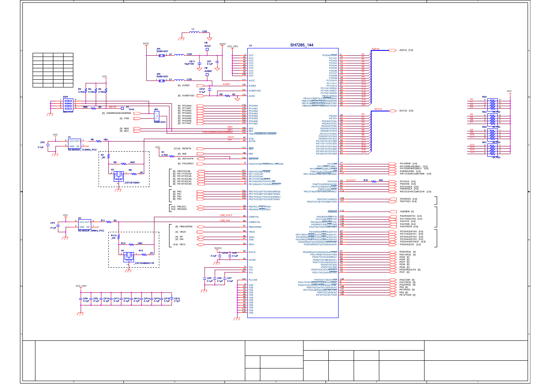Click the VBUS off-page connector
Screen dimensions: 550x388
click(x=200, y=232)
